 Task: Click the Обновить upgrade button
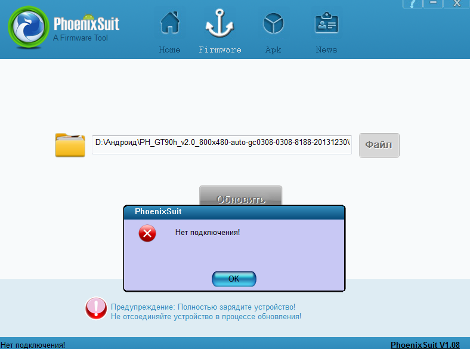(241, 196)
